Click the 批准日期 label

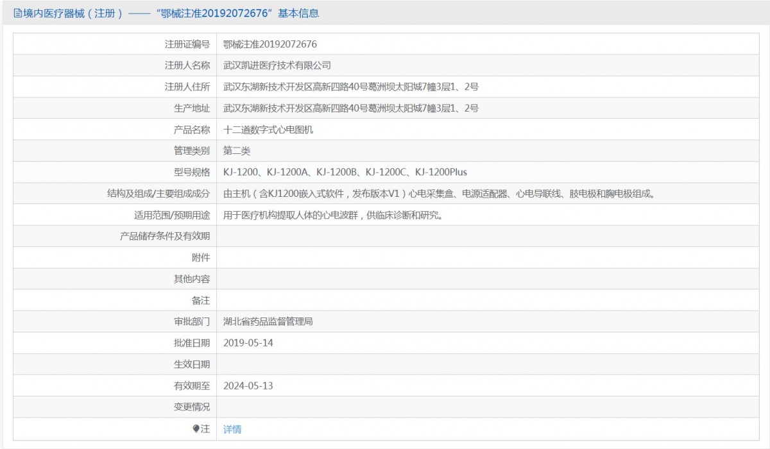[x=192, y=343]
